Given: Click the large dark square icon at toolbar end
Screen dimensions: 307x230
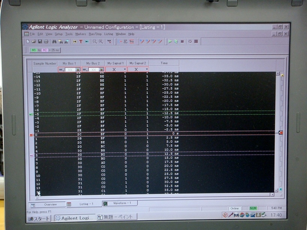Looking at the screenshot, I should (x=196, y=42).
